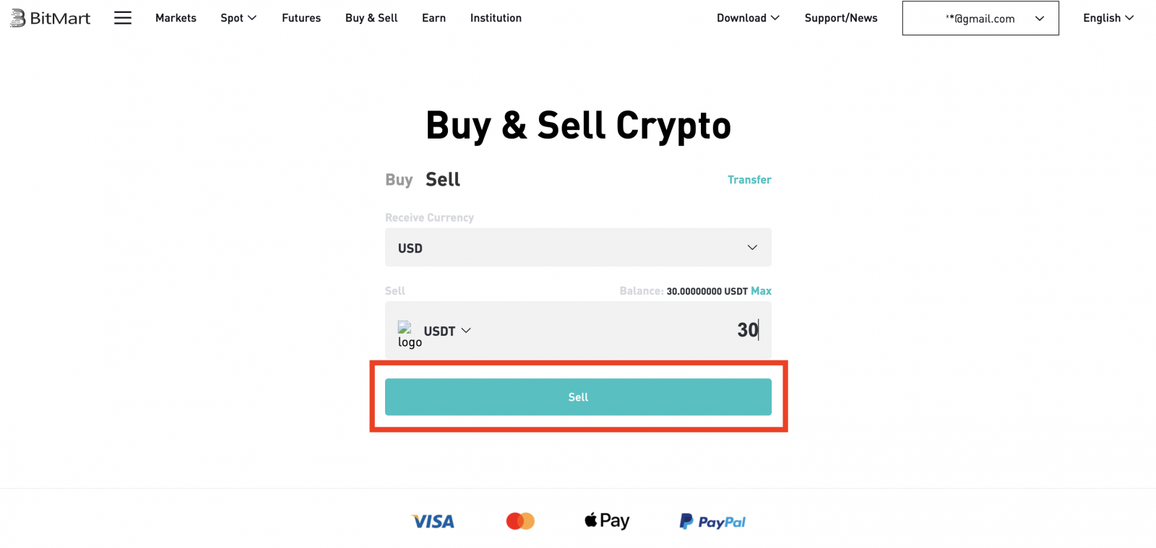Open the hamburger navigation menu
This screenshot has width=1156, height=548.
[123, 18]
